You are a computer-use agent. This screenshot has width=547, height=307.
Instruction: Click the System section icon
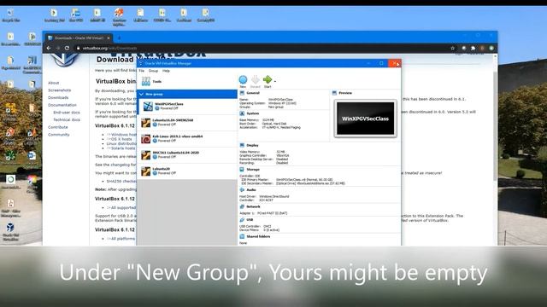(x=242, y=113)
